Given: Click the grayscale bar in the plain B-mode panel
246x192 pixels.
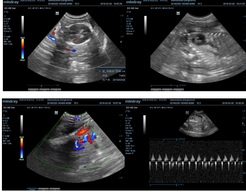Looking at the screenshot, I should pos(145,25).
